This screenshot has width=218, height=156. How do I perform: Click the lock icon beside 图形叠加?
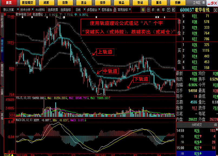point(115,9)
